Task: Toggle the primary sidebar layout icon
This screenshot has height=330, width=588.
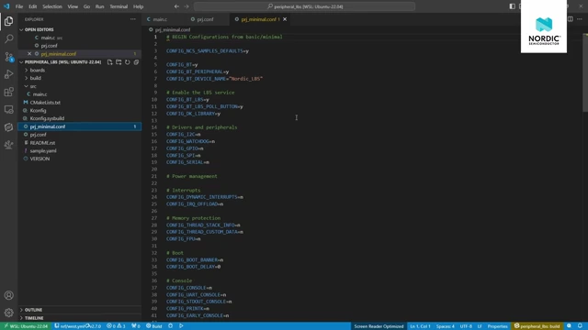Action: tap(513, 6)
